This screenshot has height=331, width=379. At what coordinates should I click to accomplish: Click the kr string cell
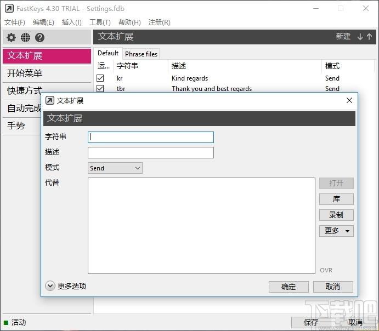(120, 78)
